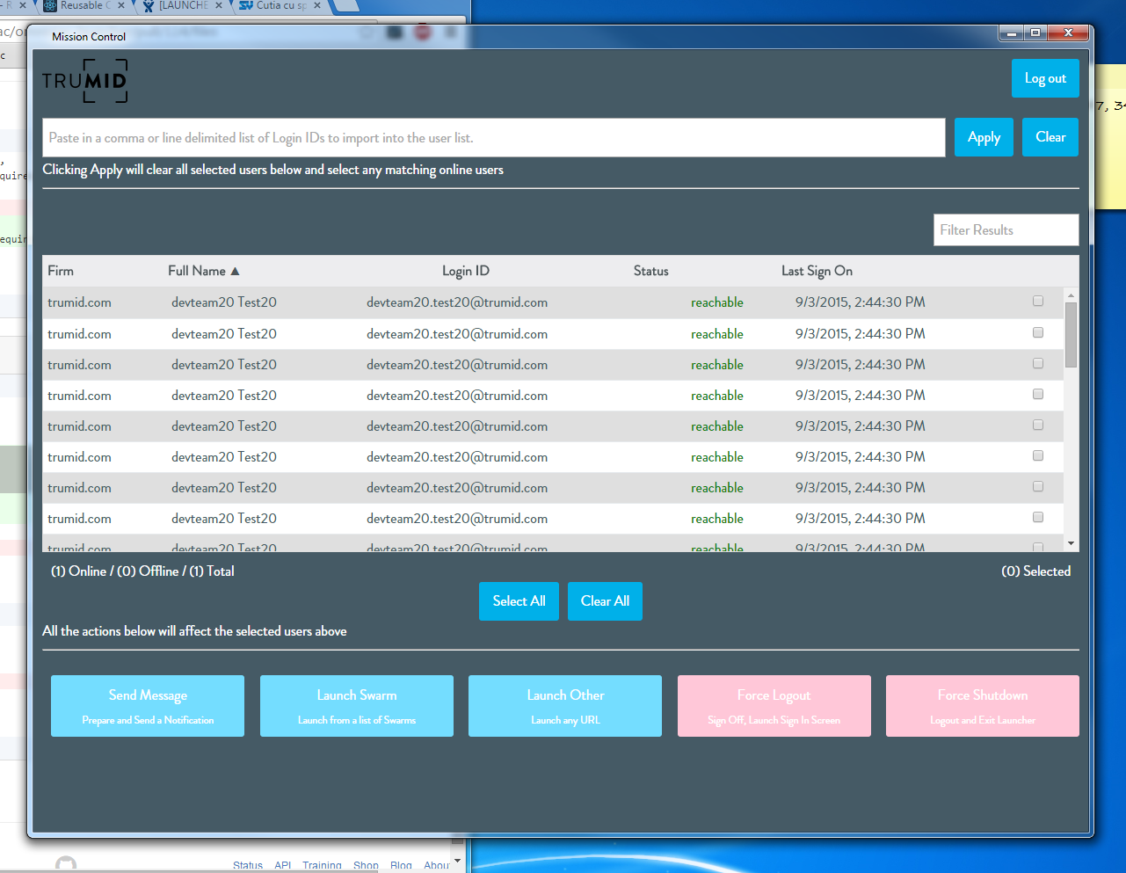This screenshot has height=873, width=1126.
Task: Sort the table by Firm column
Action: (x=61, y=271)
